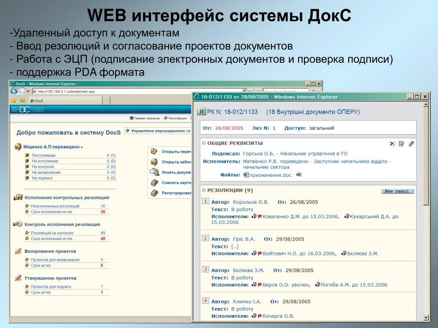This screenshot has height=328, width=438.
Task: Open На контроле documents list
Action: (43, 167)
